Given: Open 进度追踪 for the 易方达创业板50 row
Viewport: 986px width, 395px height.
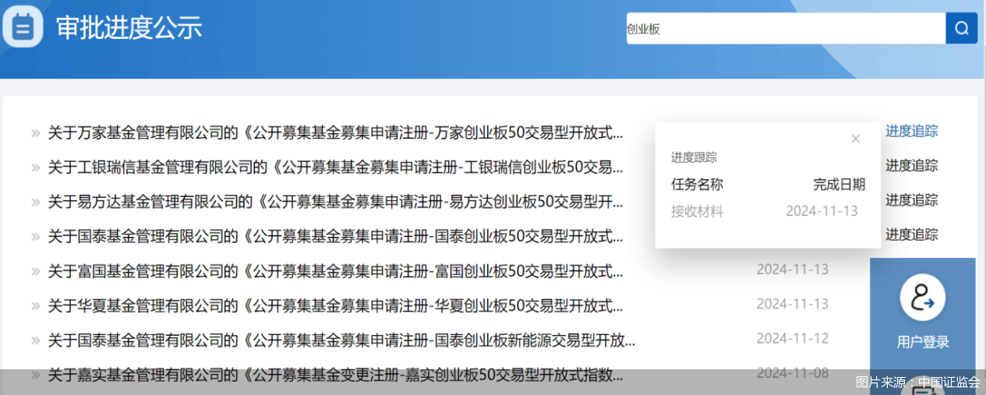Looking at the screenshot, I should (911, 199).
